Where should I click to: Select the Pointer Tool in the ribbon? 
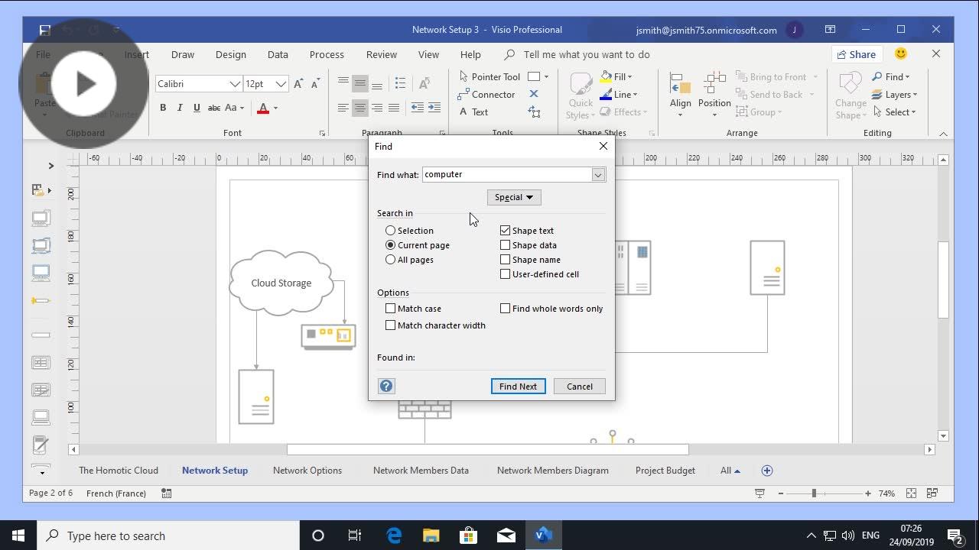[x=489, y=76]
